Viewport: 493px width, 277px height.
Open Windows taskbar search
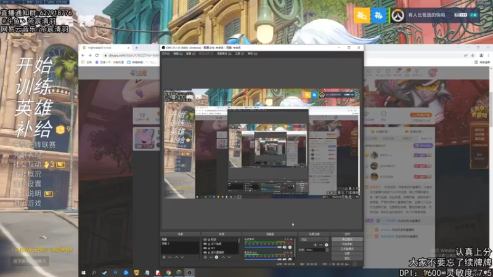94,273
